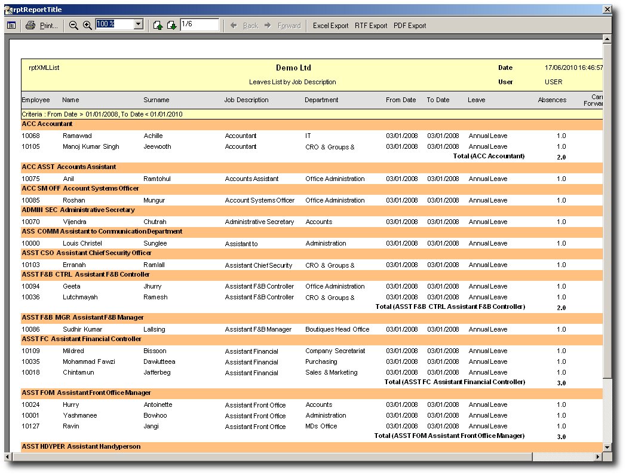Zoom out with the minus magnifier

click(73, 25)
